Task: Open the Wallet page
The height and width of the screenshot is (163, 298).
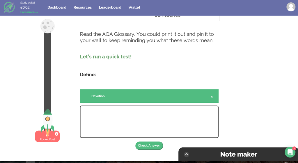Action: click(x=134, y=7)
